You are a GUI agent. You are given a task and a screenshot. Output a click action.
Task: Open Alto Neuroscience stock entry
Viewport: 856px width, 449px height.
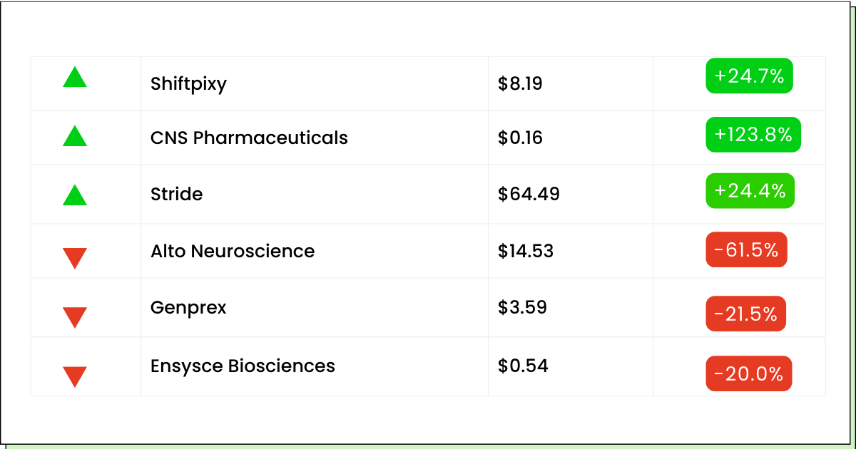[x=233, y=251]
